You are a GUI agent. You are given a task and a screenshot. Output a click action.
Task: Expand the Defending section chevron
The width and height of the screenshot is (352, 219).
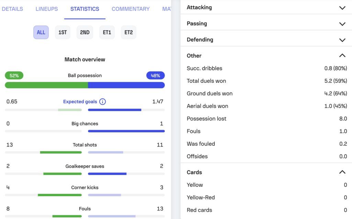(x=342, y=40)
